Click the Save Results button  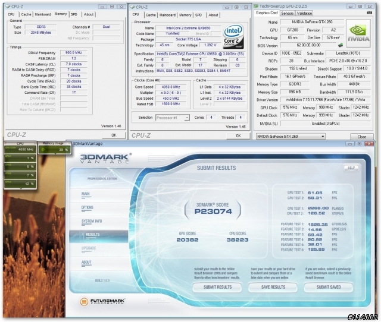[x=273, y=287]
